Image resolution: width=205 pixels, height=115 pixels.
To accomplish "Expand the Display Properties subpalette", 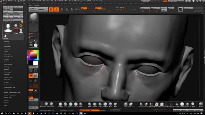I will (x=10, y=95).
